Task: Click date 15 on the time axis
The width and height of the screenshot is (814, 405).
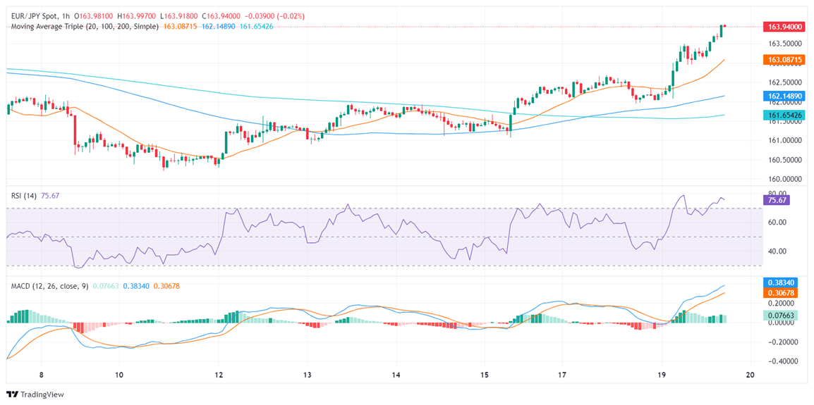Action: [x=484, y=375]
